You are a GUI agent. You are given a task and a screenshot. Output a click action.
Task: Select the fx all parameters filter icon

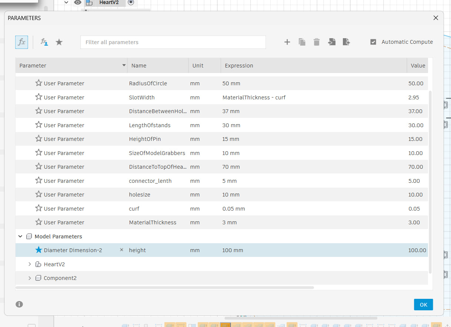point(21,42)
